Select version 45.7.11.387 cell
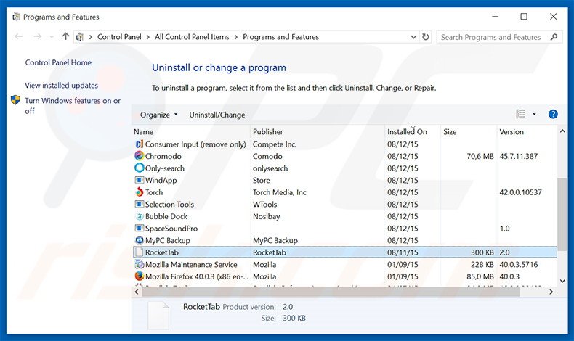Image resolution: width=574 pixels, height=341 pixels. tap(518, 156)
